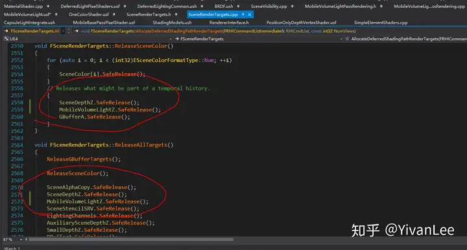
Task: Click LightingChannels.SafeRelease() line
Action: coord(94,216)
